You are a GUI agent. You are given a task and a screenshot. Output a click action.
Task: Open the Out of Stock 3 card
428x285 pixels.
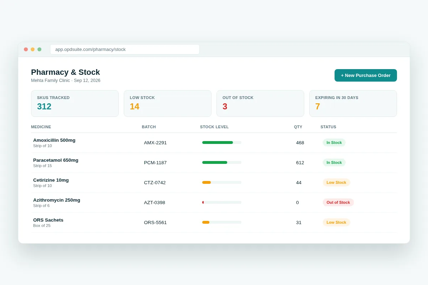click(x=260, y=103)
